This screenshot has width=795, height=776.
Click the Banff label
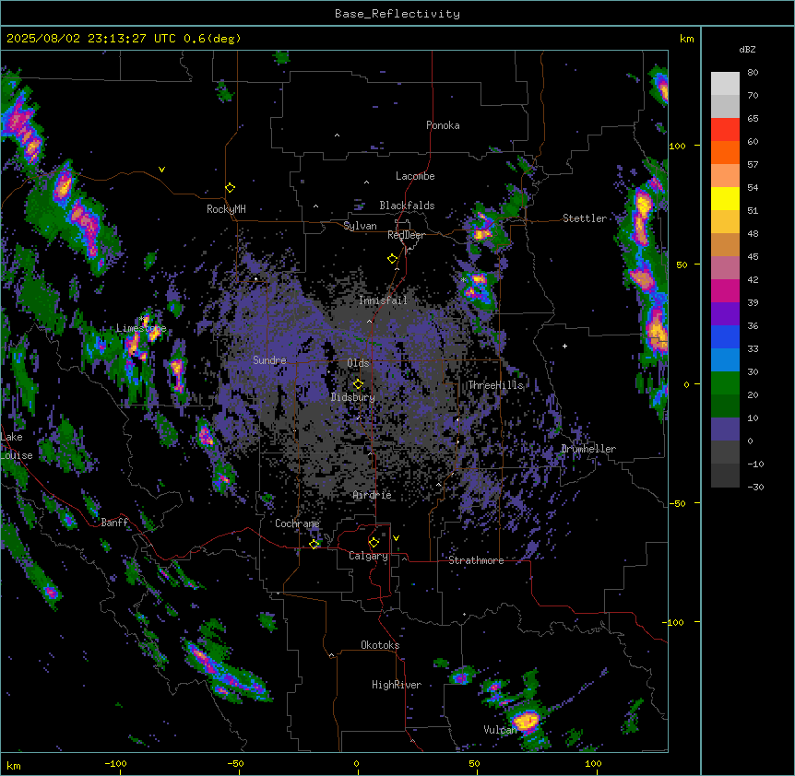(x=114, y=523)
